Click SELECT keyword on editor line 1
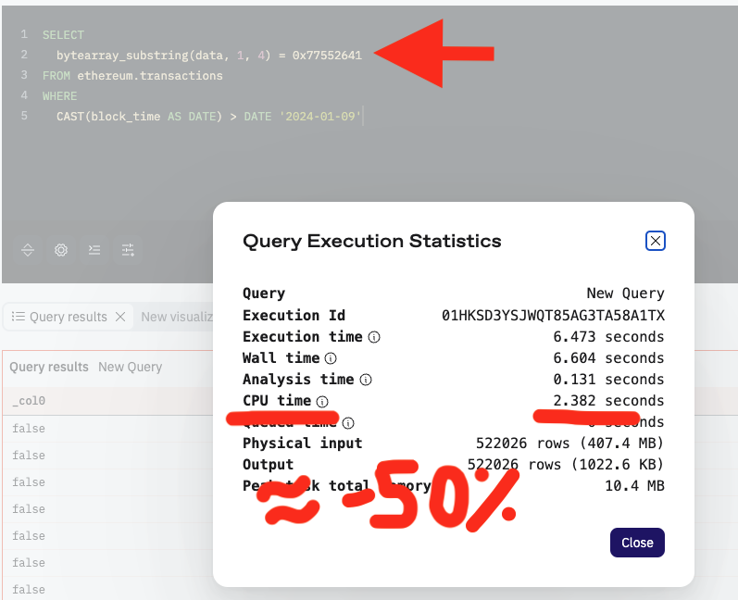The image size is (738, 600). [x=63, y=35]
